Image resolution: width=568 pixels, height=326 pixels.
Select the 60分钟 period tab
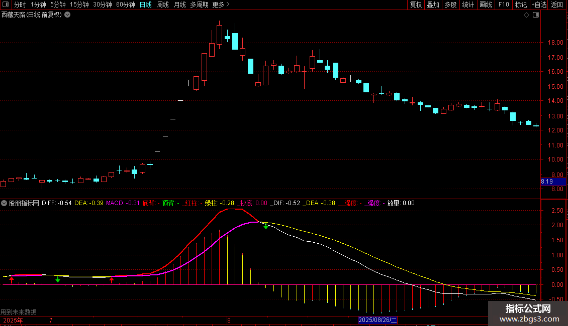pos(125,5)
